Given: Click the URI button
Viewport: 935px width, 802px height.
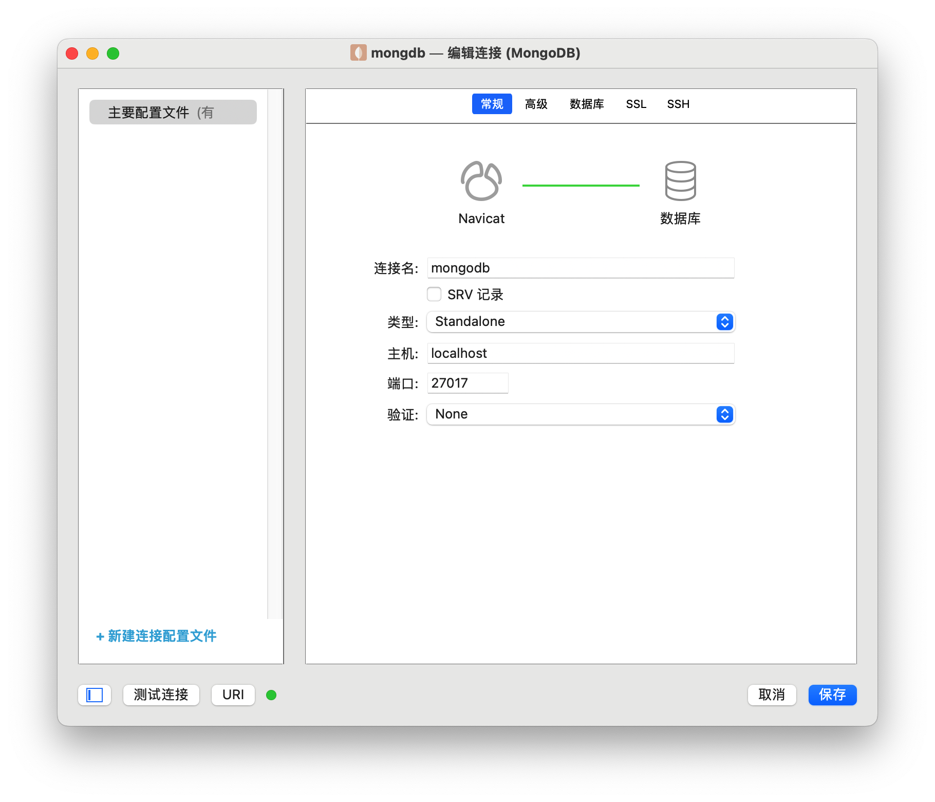Looking at the screenshot, I should click(233, 695).
